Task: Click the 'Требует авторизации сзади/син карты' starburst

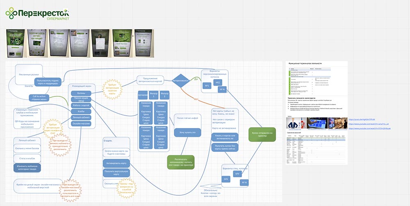Action: point(112,89)
